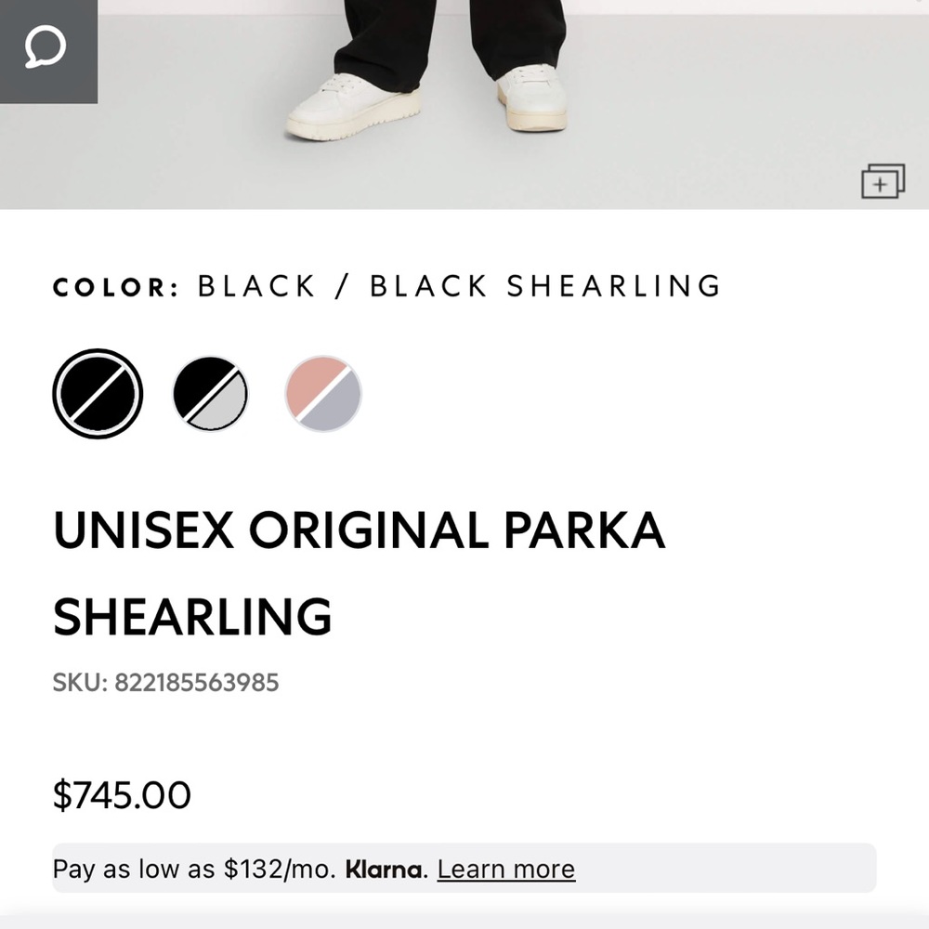Click the Unisex Original Parka Shearling title
Screen dimensions: 929x929
coord(359,531)
